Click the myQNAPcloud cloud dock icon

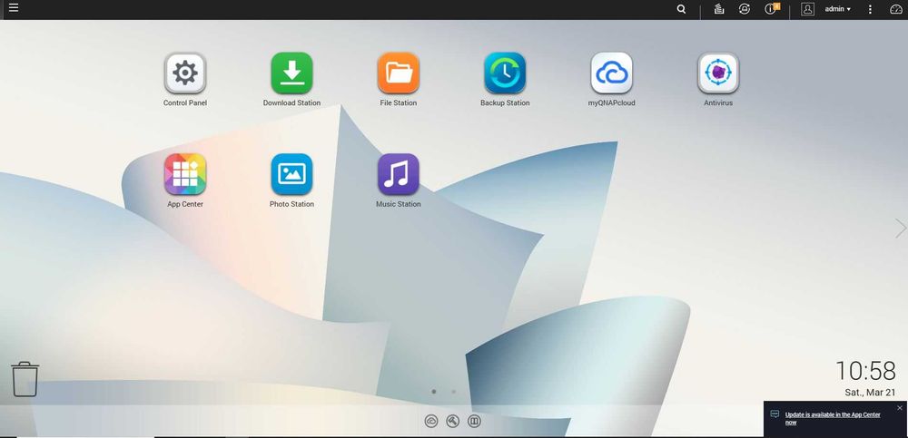pos(431,421)
